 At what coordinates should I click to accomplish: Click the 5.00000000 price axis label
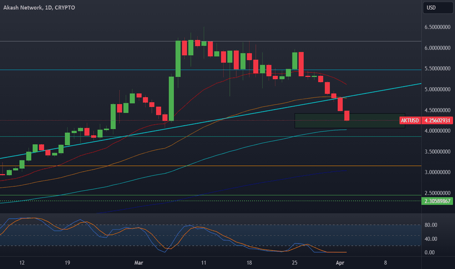[437, 90]
